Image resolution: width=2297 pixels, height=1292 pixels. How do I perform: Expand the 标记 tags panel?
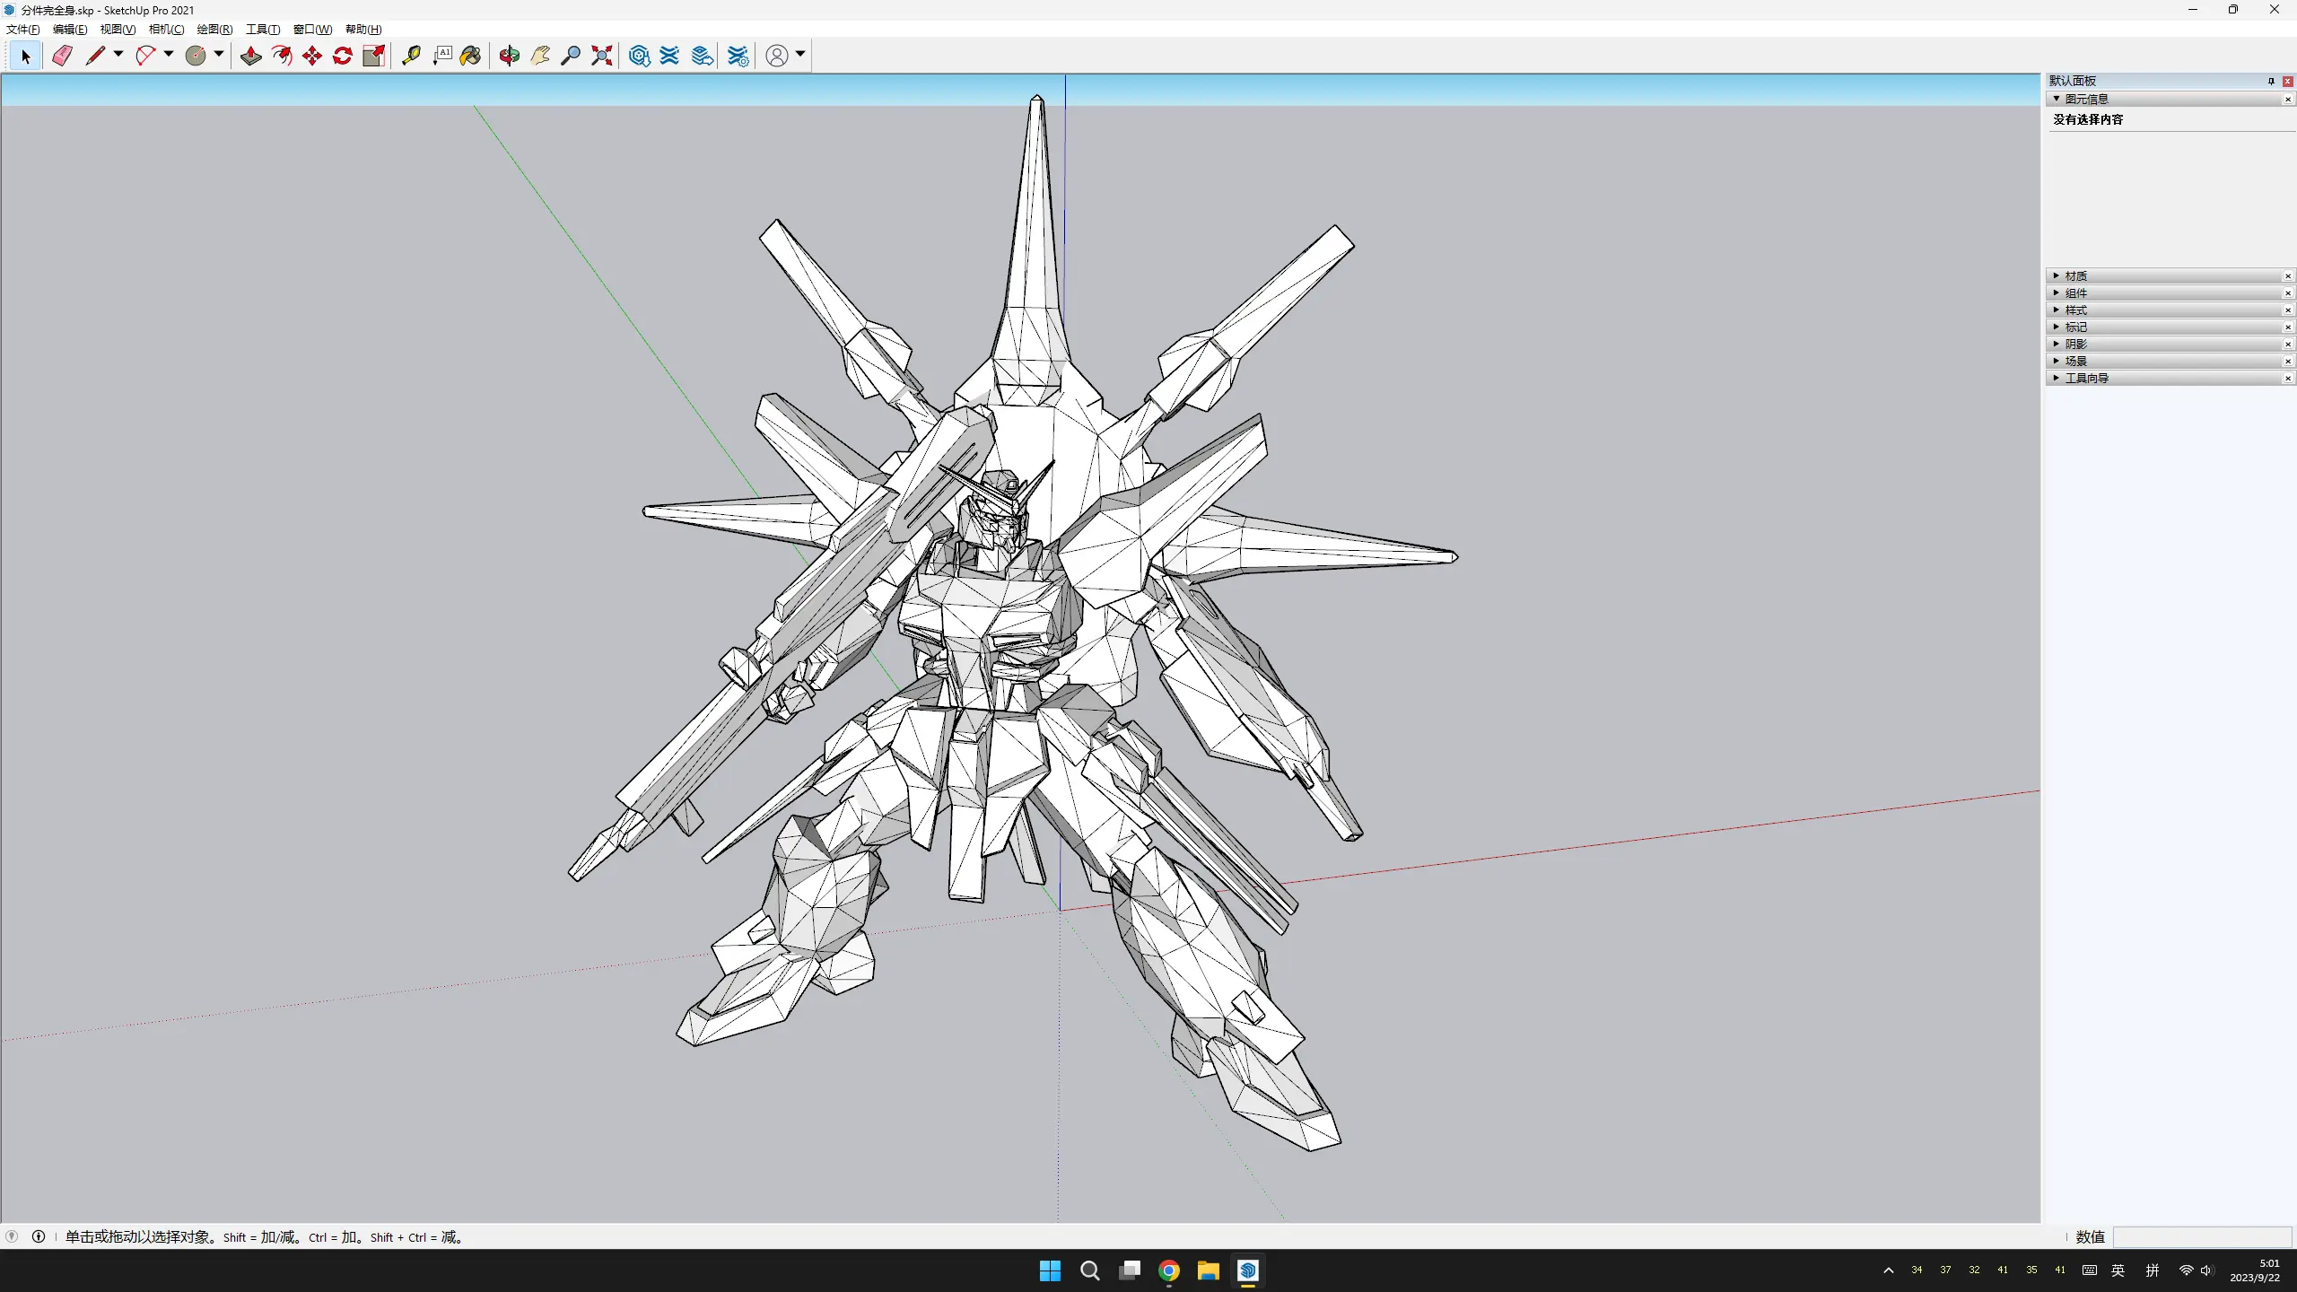2075,327
